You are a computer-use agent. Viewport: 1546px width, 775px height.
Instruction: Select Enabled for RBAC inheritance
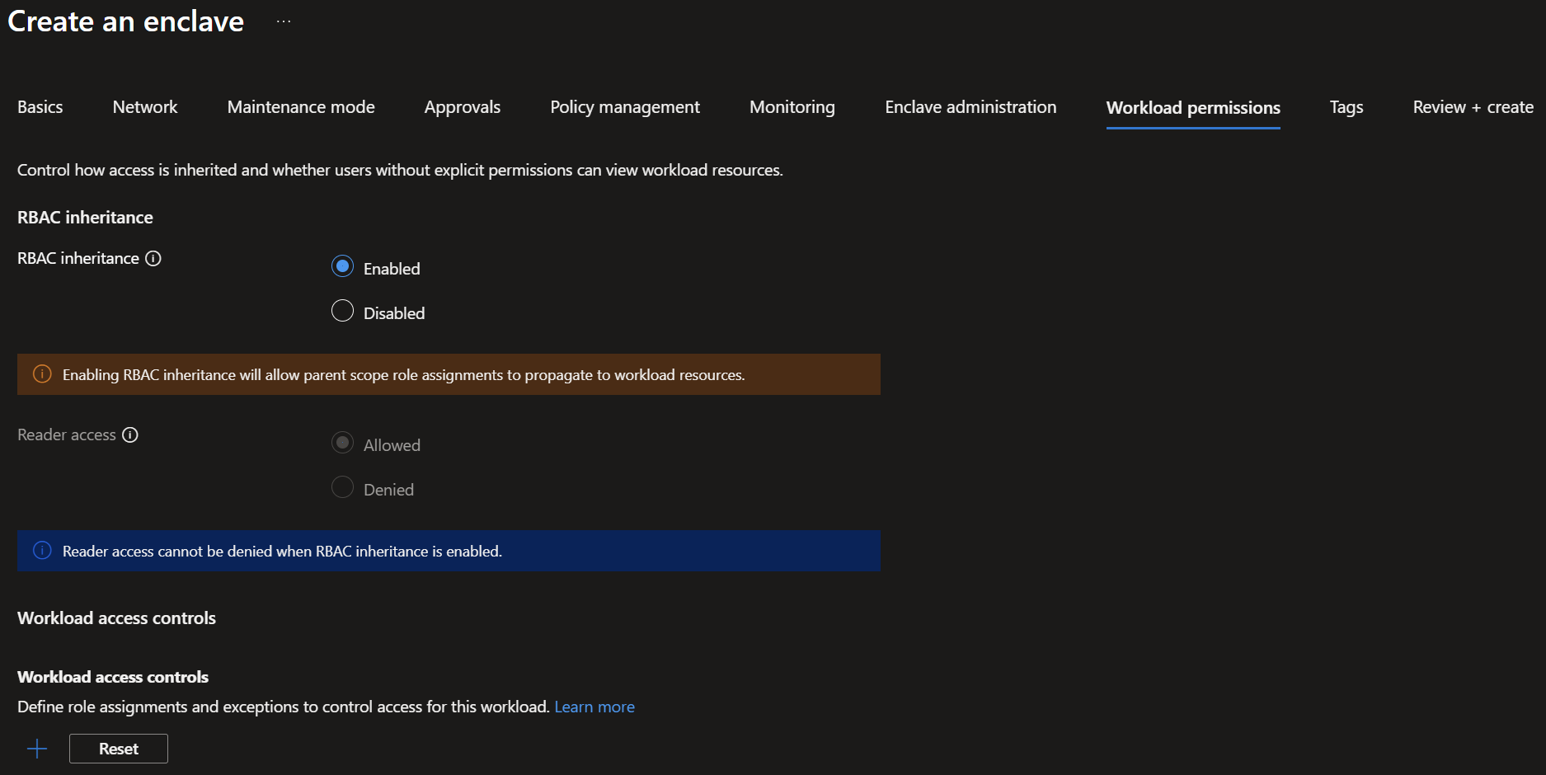point(342,266)
